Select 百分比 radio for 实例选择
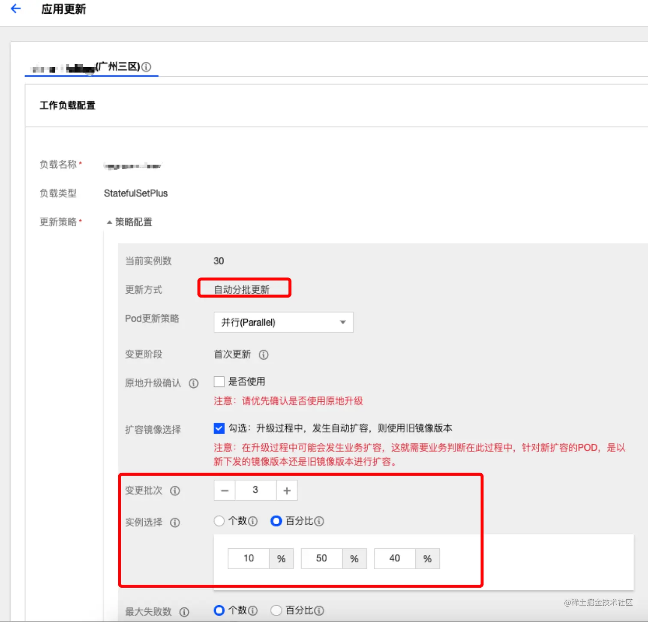This screenshot has height=622, width=648. click(x=276, y=521)
